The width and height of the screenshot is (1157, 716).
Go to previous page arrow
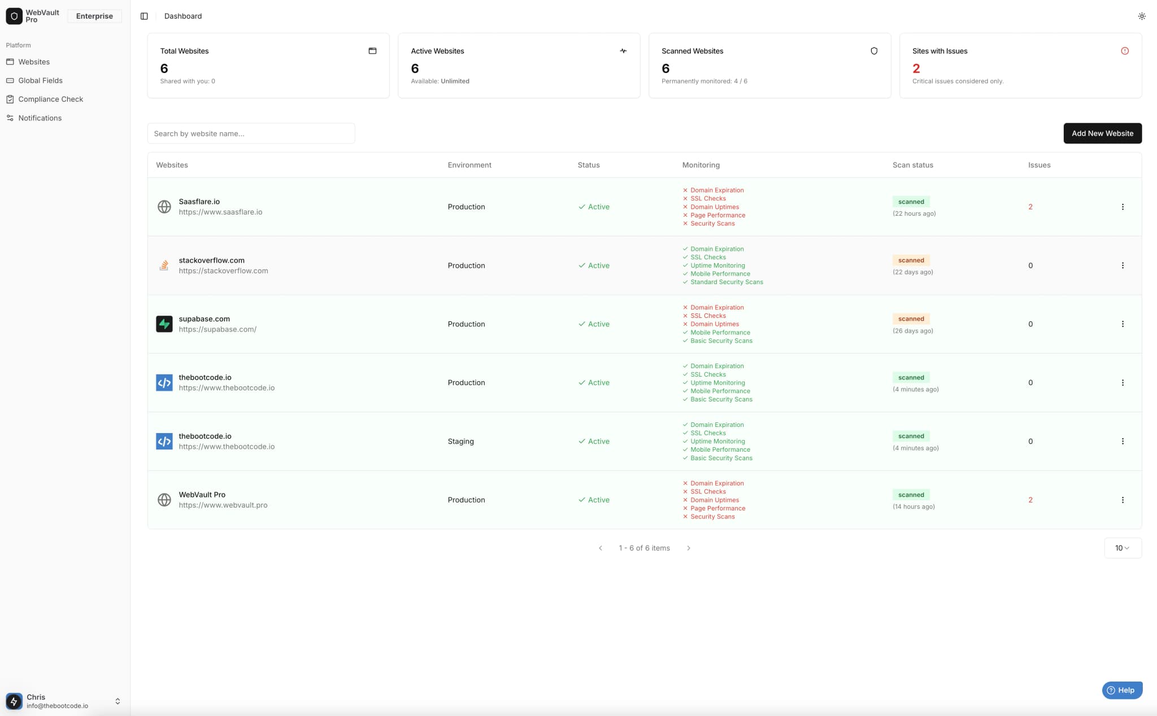coord(601,548)
